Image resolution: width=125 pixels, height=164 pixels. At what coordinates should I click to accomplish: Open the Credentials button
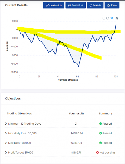coord(54,5)
